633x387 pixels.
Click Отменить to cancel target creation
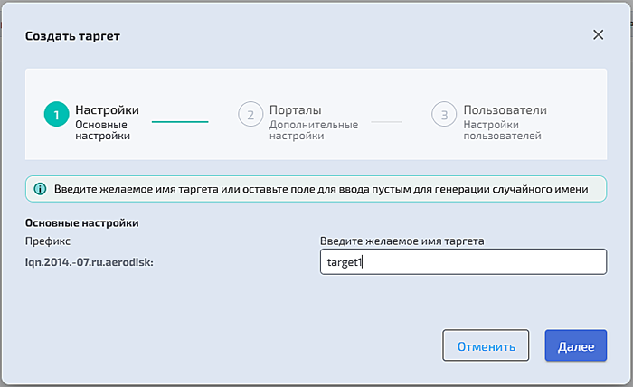point(486,345)
